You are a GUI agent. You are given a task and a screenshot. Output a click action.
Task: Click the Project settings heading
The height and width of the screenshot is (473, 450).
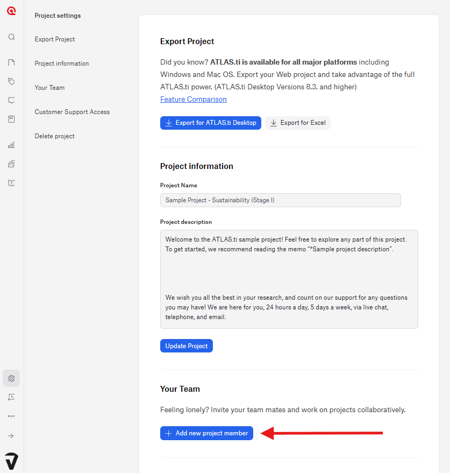click(58, 16)
